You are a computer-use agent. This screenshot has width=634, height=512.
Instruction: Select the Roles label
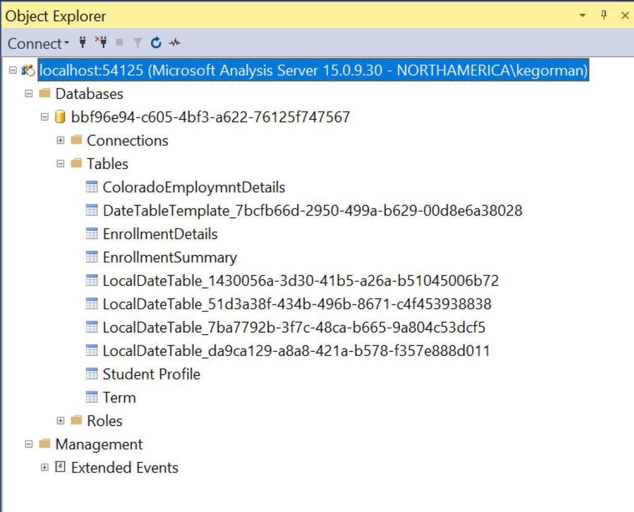point(105,420)
